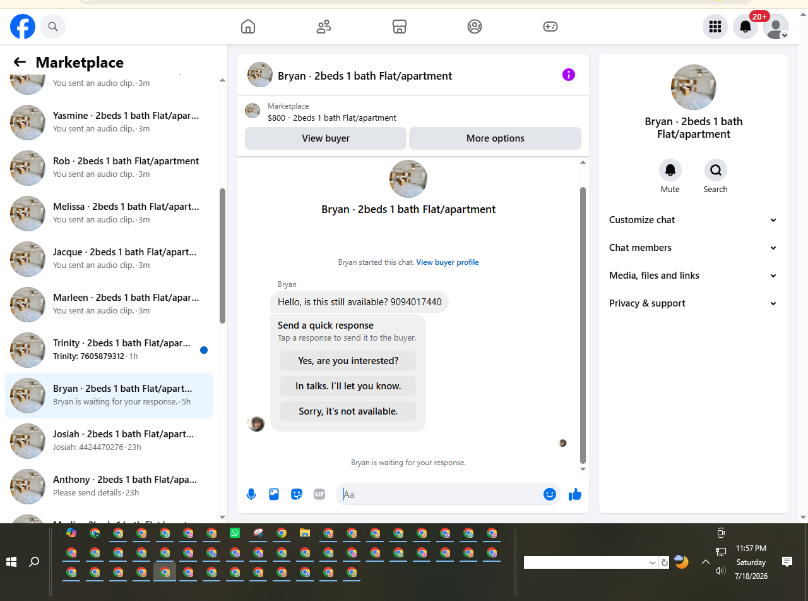Open the Marketplace storefront icon

[399, 27]
